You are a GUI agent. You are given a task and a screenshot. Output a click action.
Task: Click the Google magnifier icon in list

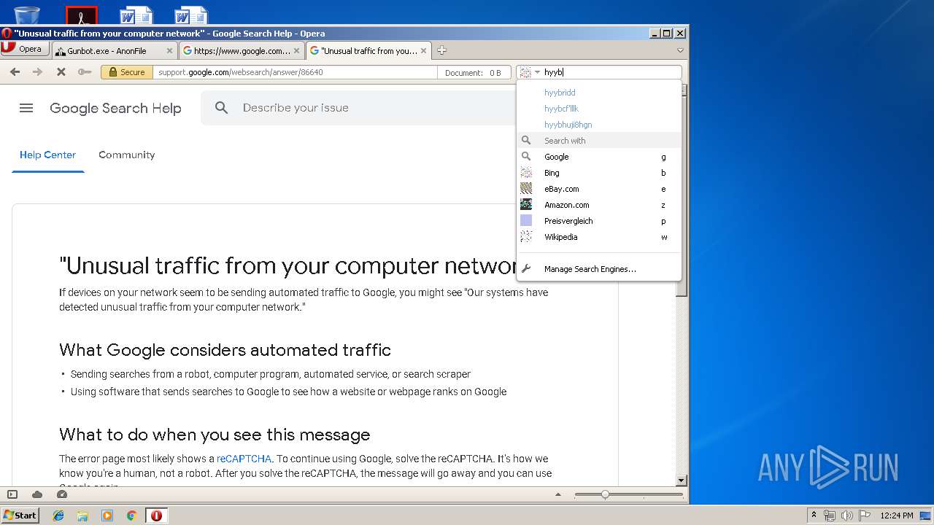526,157
